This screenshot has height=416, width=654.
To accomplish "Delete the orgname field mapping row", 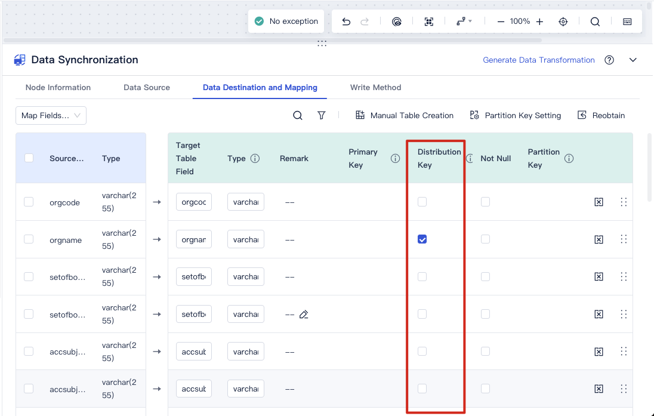I will click(x=599, y=239).
